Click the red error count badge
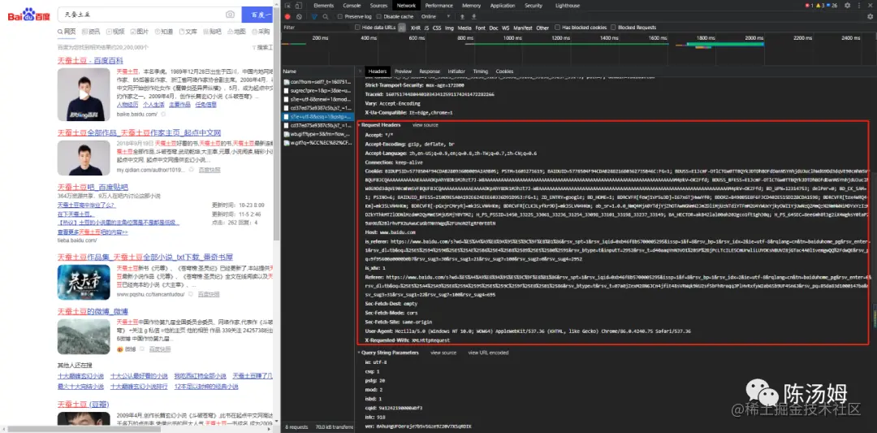 pos(809,6)
